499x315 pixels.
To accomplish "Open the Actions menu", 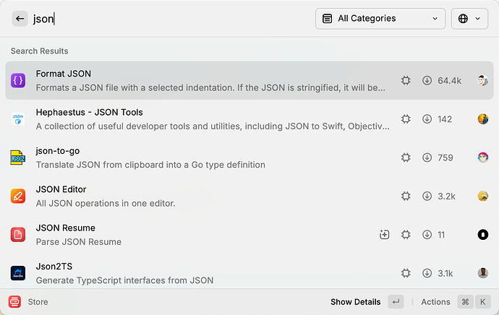I will click(x=435, y=302).
